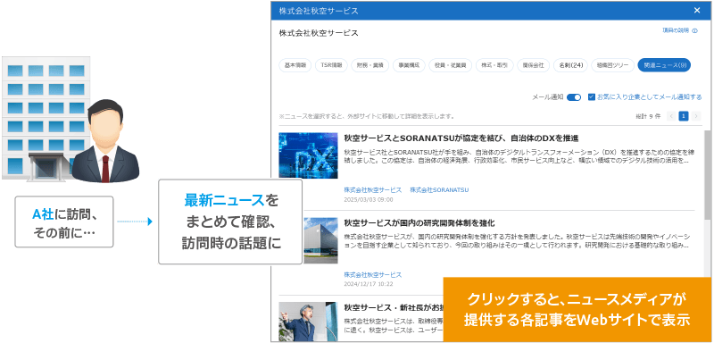Go to the 役員・従業員 tab
The width and height of the screenshot is (714, 343).
pos(450,65)
